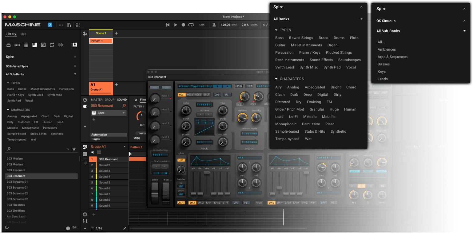Image resolution: width=473 pixels, height=246 pixels.
Task: Click the user content icon
Action: point(74,45)
